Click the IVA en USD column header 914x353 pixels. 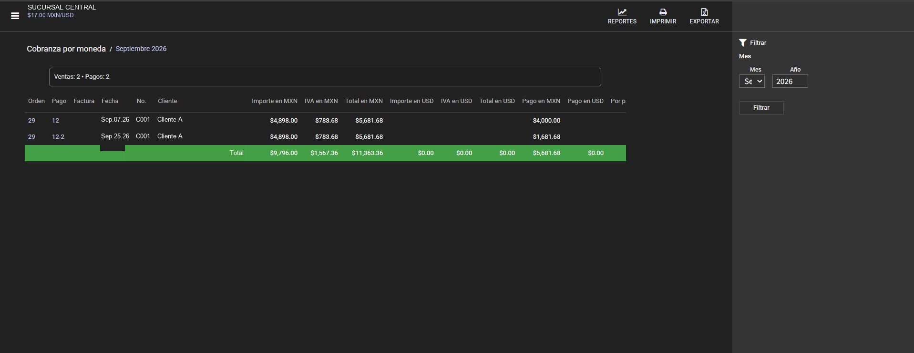click(x=456, y=101)
